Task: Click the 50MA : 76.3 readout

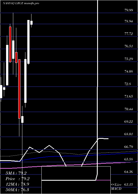Action: (17, 190)
